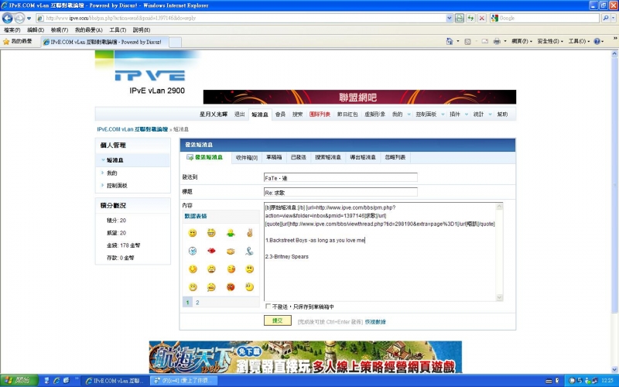Click the 標題 subject input field
Viewport: 619px width, 387px height.
[340, 192]
